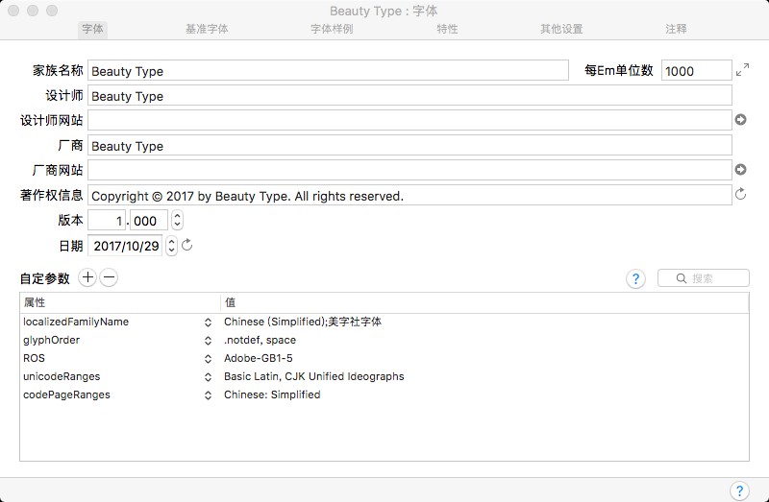Open custom parameters help question mark
The height and width of the screenshot is (502, 769).
pyautogui.click(x=635, y=278)
